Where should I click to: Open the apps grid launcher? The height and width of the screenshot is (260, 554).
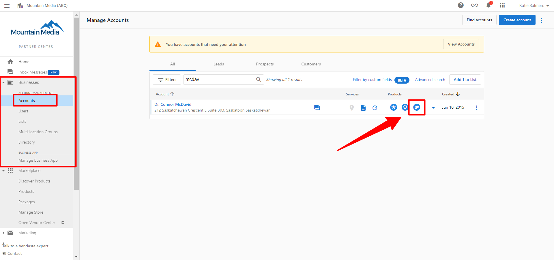(x=502, y=5)
